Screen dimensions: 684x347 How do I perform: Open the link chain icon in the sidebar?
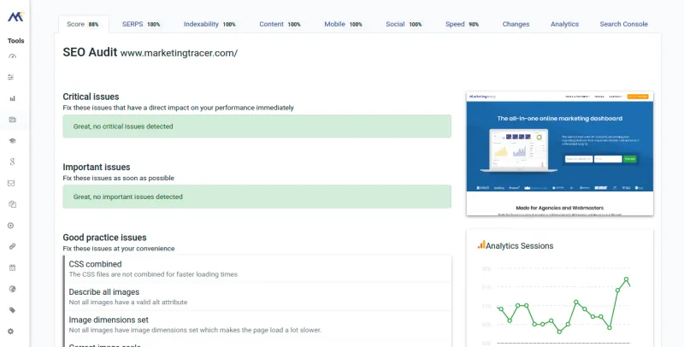pyautogui.click(x=12, y=246)
